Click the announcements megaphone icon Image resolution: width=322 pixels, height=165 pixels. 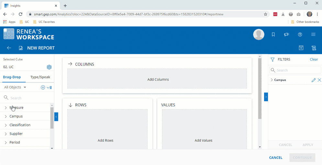click(286, 34)
